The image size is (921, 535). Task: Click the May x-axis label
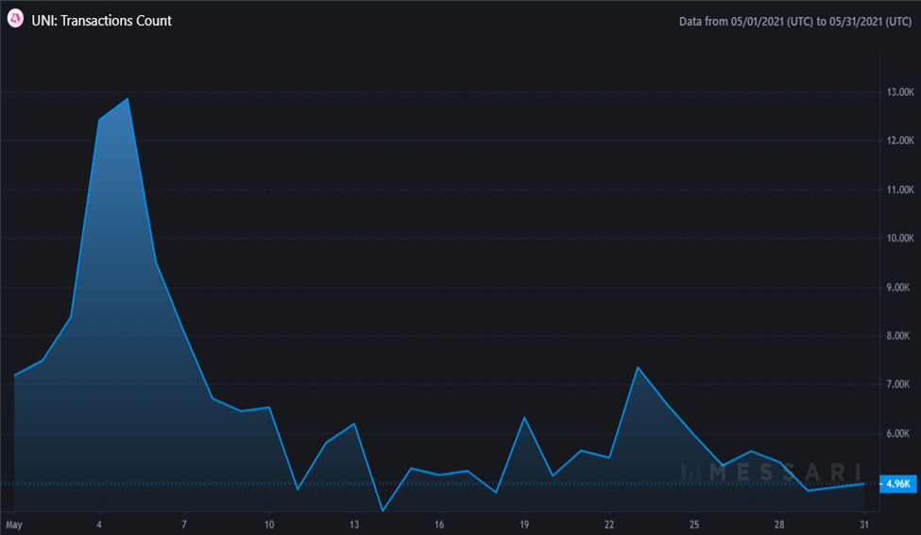click(x=14, y=525)
